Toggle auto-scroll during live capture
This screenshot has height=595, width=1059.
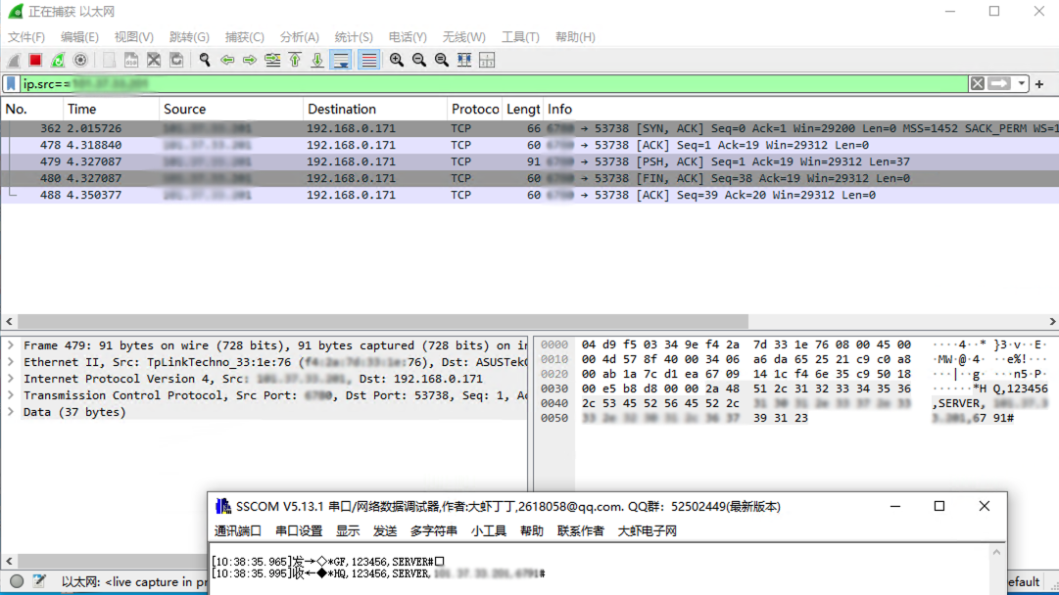pos(341,60)
